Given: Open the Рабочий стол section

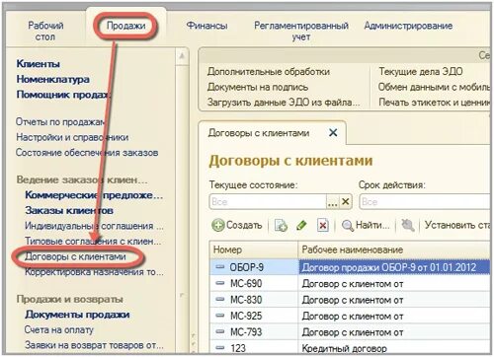Looking at the screenshot, I should pos(45,31).
